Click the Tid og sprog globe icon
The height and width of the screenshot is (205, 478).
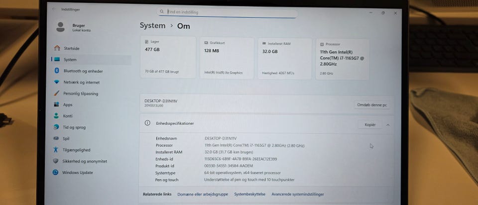tap(56, 127)
